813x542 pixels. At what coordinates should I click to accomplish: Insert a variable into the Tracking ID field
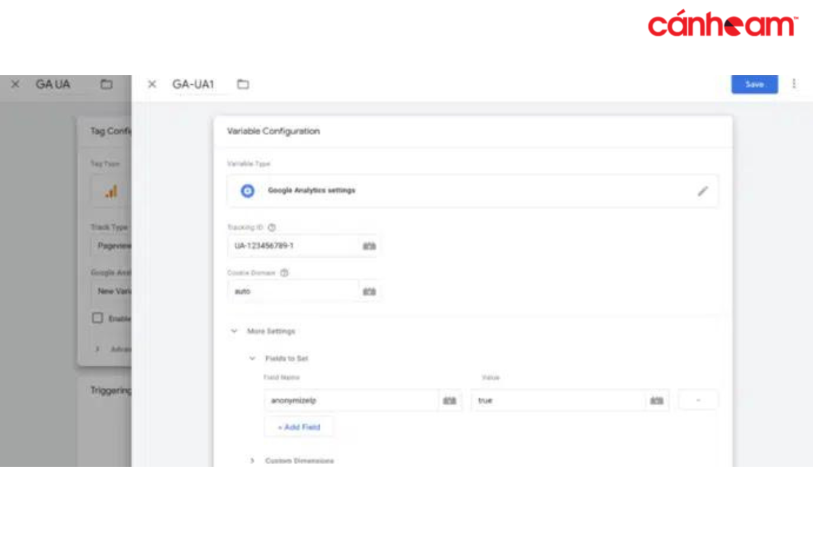click(x=369, y=246)
